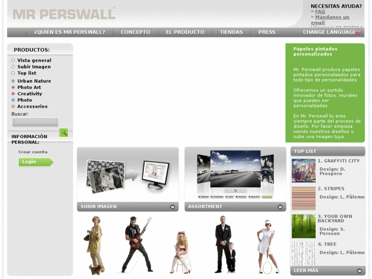Click the Subir Imagen banner label
372x279 pixels.
click(99, 207)
